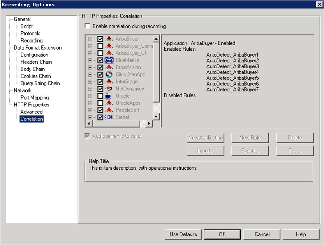
Task: Uncheck the BroadVision checkbox
Action: [x=100, y=67]
